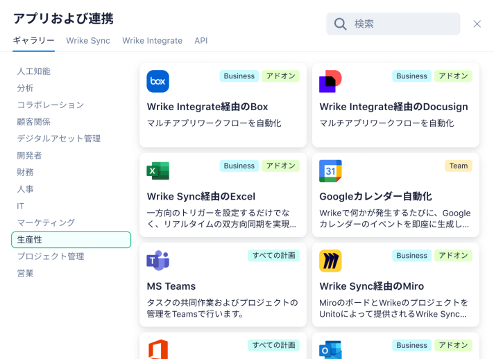Click すべての計画 badge on Office card
The image size is (494, 359).
[274, 345]
